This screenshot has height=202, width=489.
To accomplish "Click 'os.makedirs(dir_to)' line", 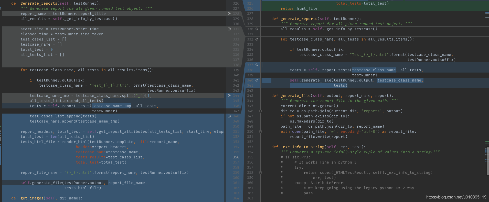I will [x=312, y=121].
